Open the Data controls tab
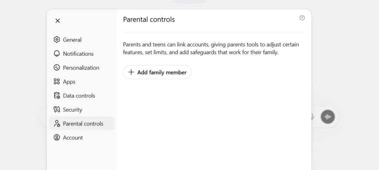This screenshot has height=170, width=379. 79,96
